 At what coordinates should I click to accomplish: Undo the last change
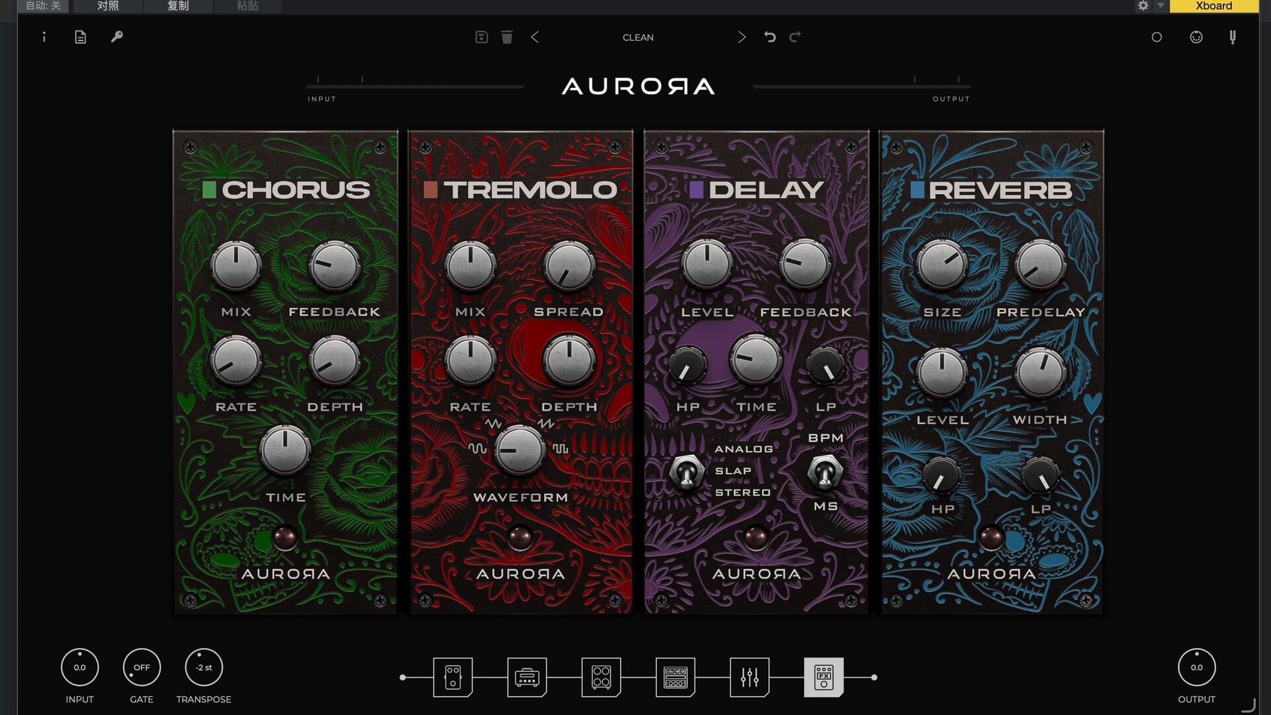[x=769, y=37]
